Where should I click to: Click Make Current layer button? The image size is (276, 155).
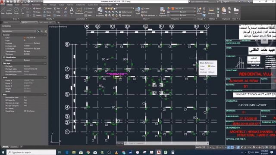[x=125, y=12]
